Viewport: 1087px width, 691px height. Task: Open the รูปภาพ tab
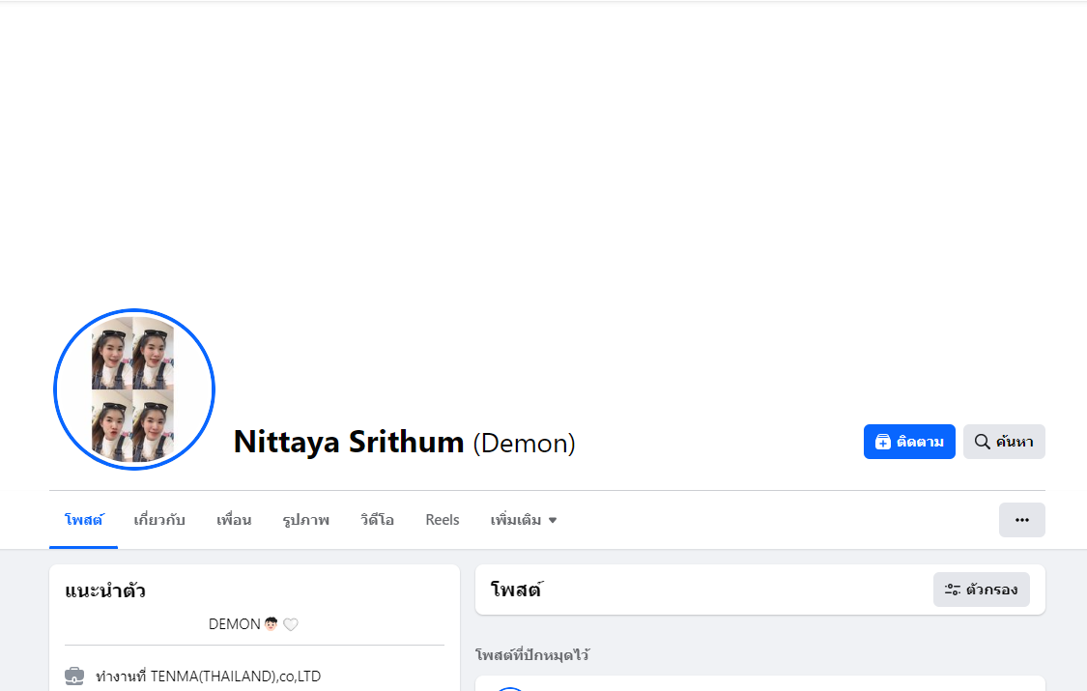(x=305, y=520)
